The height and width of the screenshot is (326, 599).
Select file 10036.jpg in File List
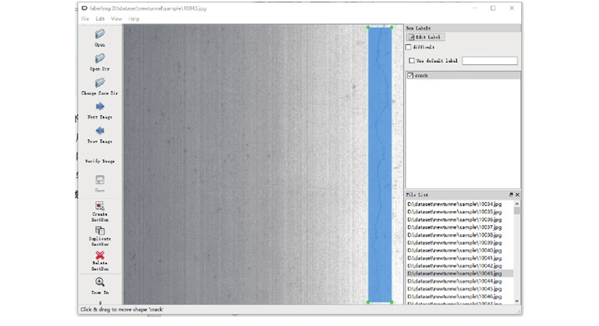454,220
